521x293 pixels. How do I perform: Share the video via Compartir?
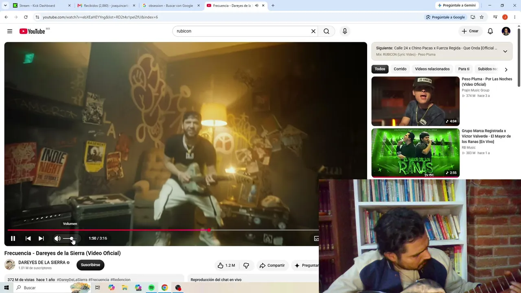click(272, 265)
